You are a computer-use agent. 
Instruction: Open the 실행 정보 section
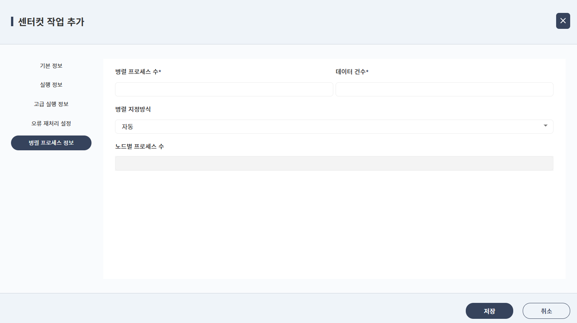[x=51, y=85]
